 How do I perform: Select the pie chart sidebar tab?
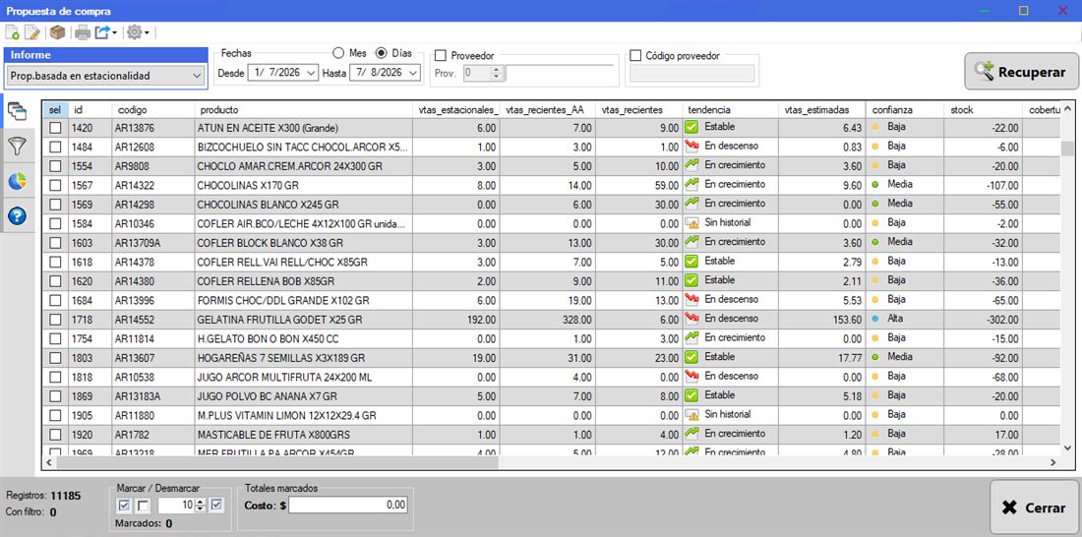(18, 181)
